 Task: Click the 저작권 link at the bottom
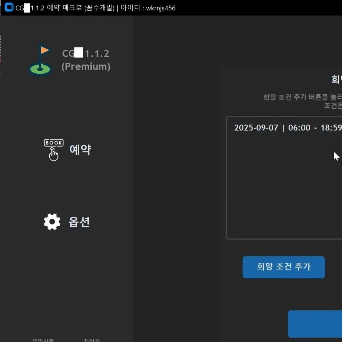(x=91, y=340)
